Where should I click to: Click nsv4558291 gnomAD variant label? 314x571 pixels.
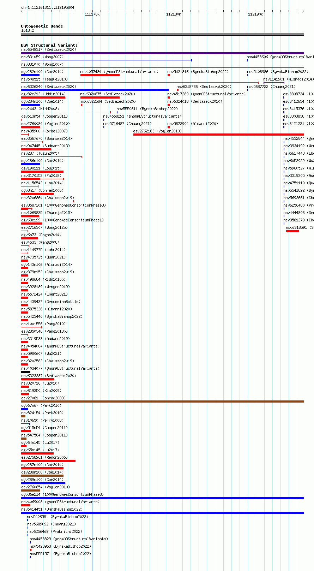pyautogui.click(x=142, y=116)
